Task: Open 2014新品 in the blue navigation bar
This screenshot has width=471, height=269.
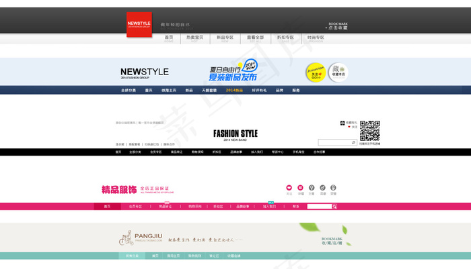Action: tap(234, 90)
